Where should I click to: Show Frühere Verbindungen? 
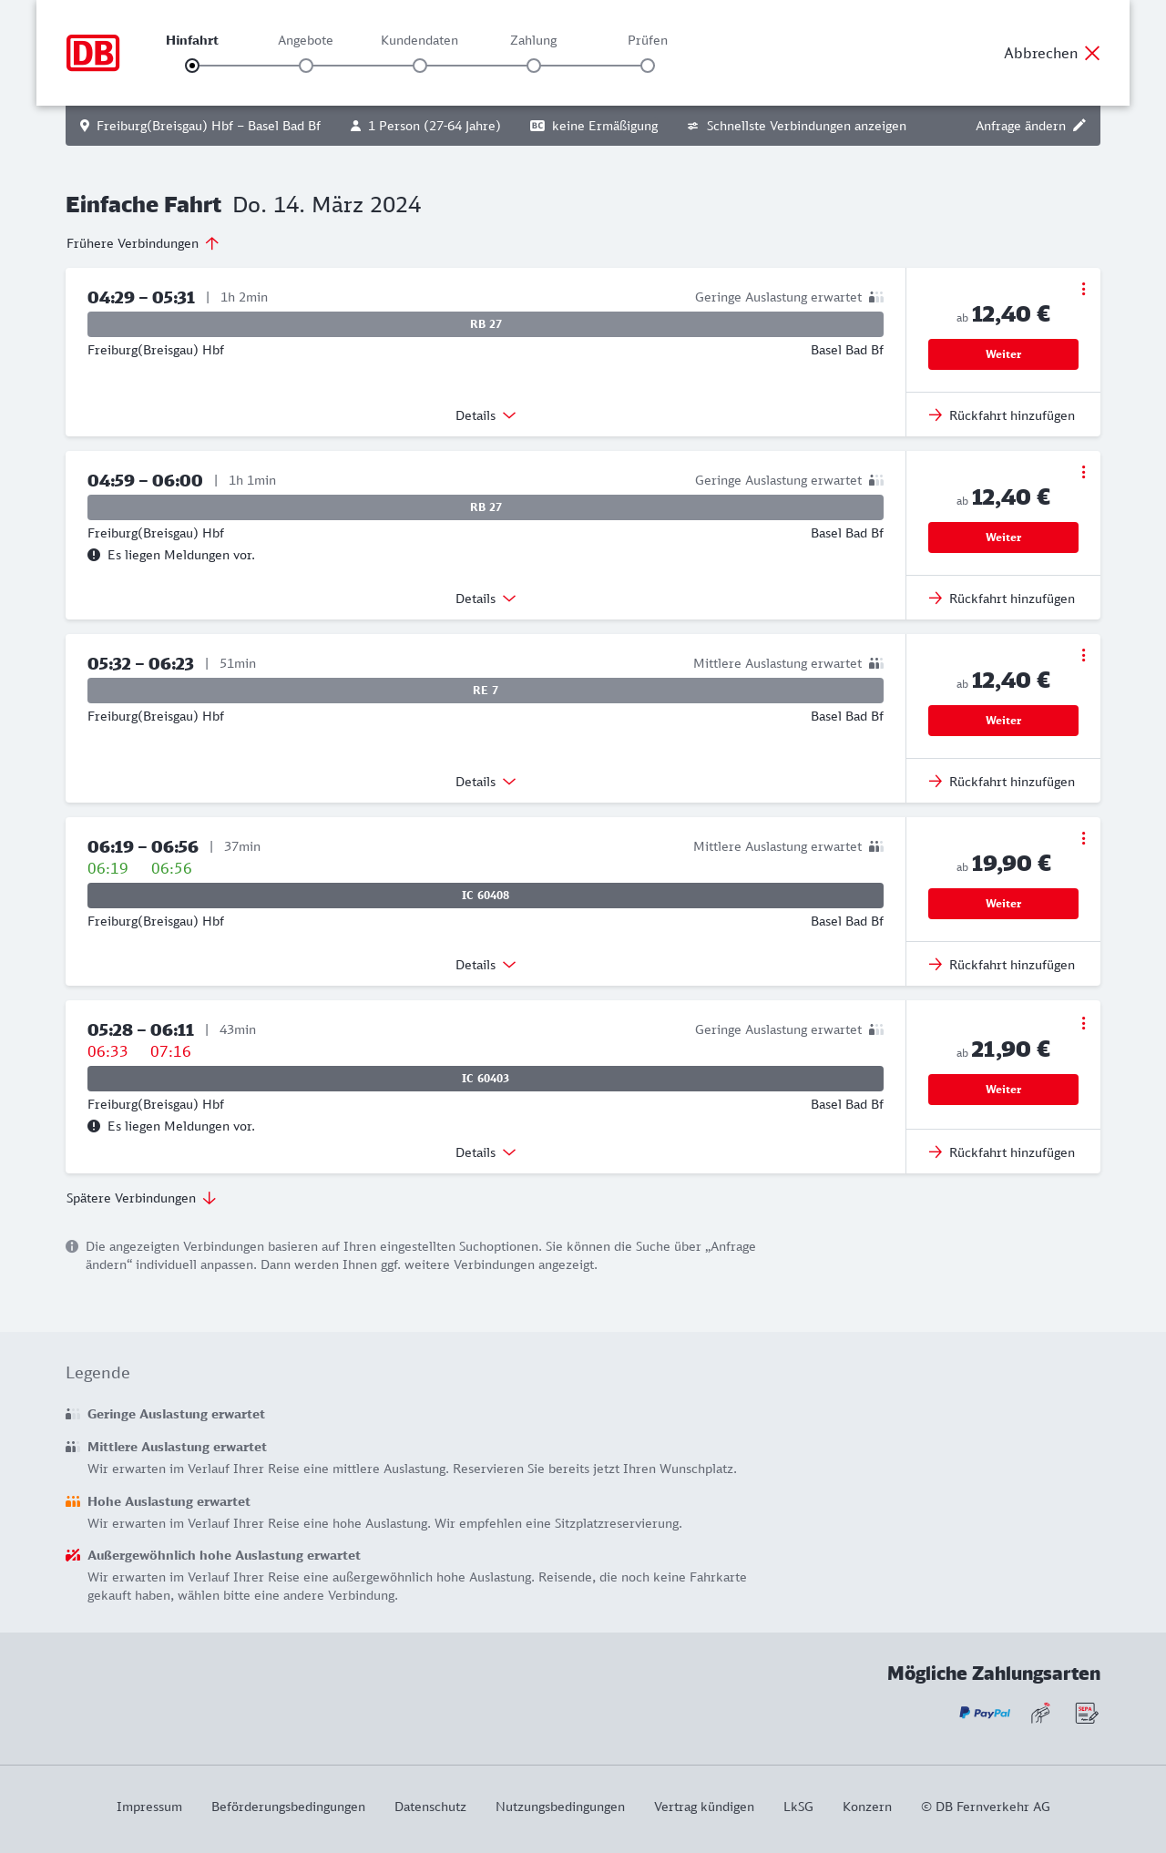click(143, 243)
